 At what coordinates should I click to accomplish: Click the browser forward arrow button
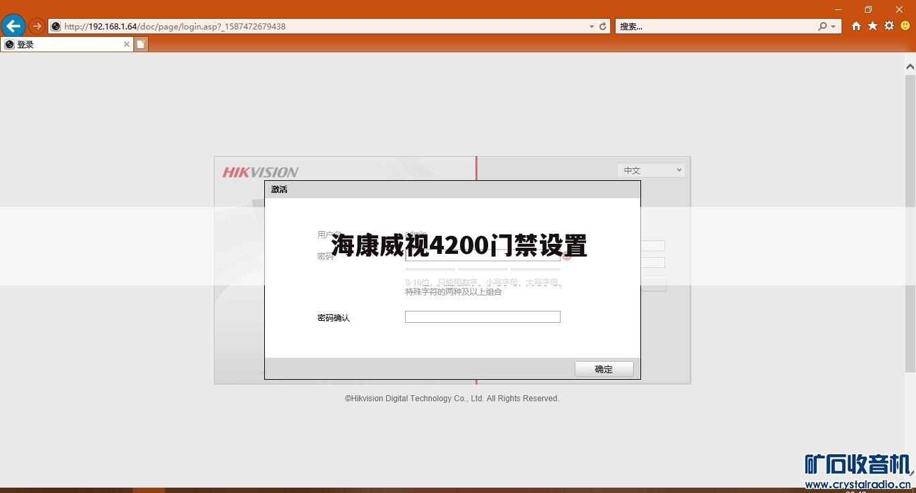tap(37, 26)
